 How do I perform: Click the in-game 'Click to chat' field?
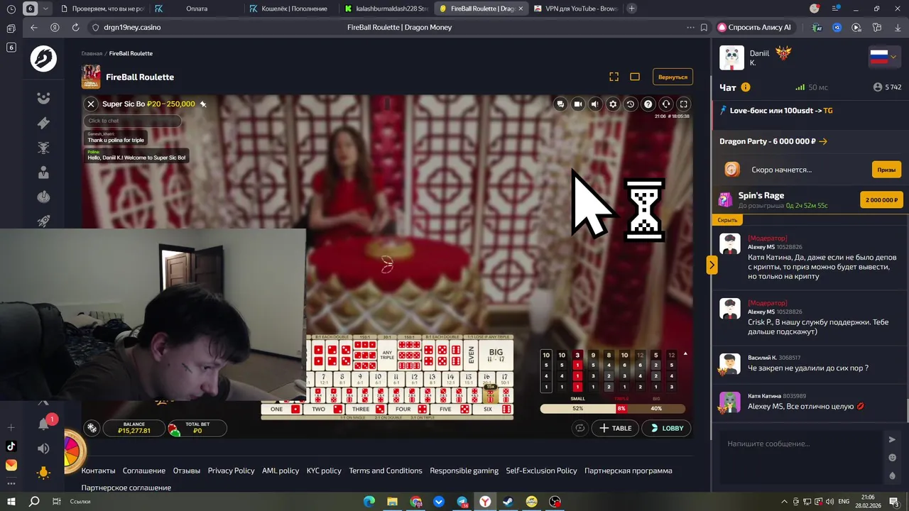(x=133, y=121)
